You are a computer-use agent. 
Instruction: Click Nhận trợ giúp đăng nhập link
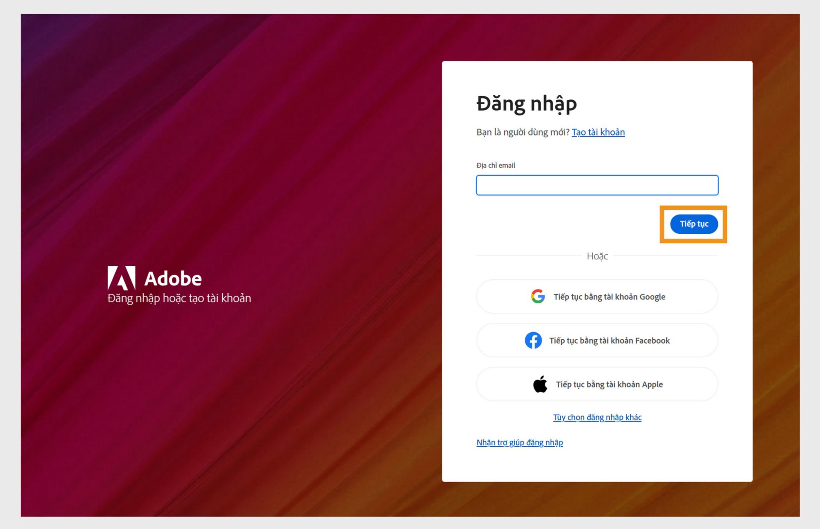[519, 442]
